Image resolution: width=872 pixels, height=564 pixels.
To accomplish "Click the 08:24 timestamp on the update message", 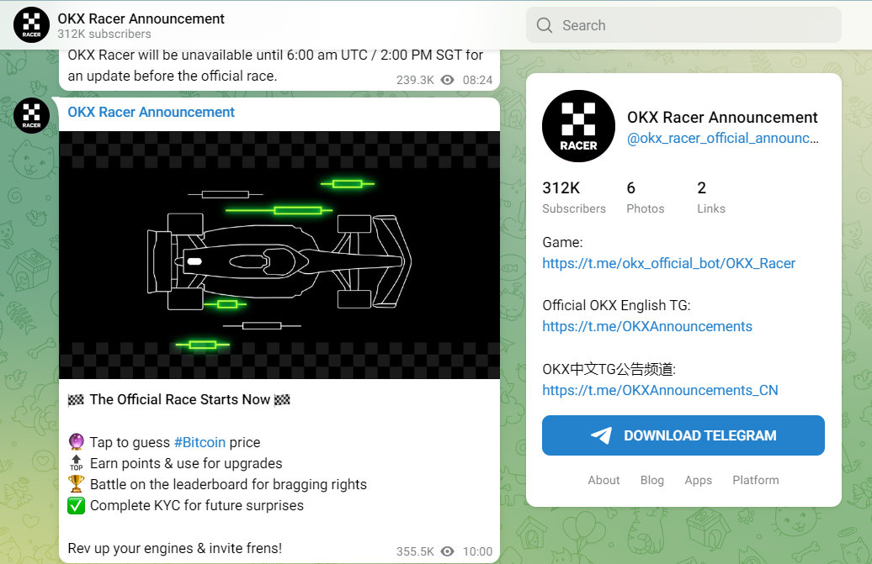I will coord(477,80).
